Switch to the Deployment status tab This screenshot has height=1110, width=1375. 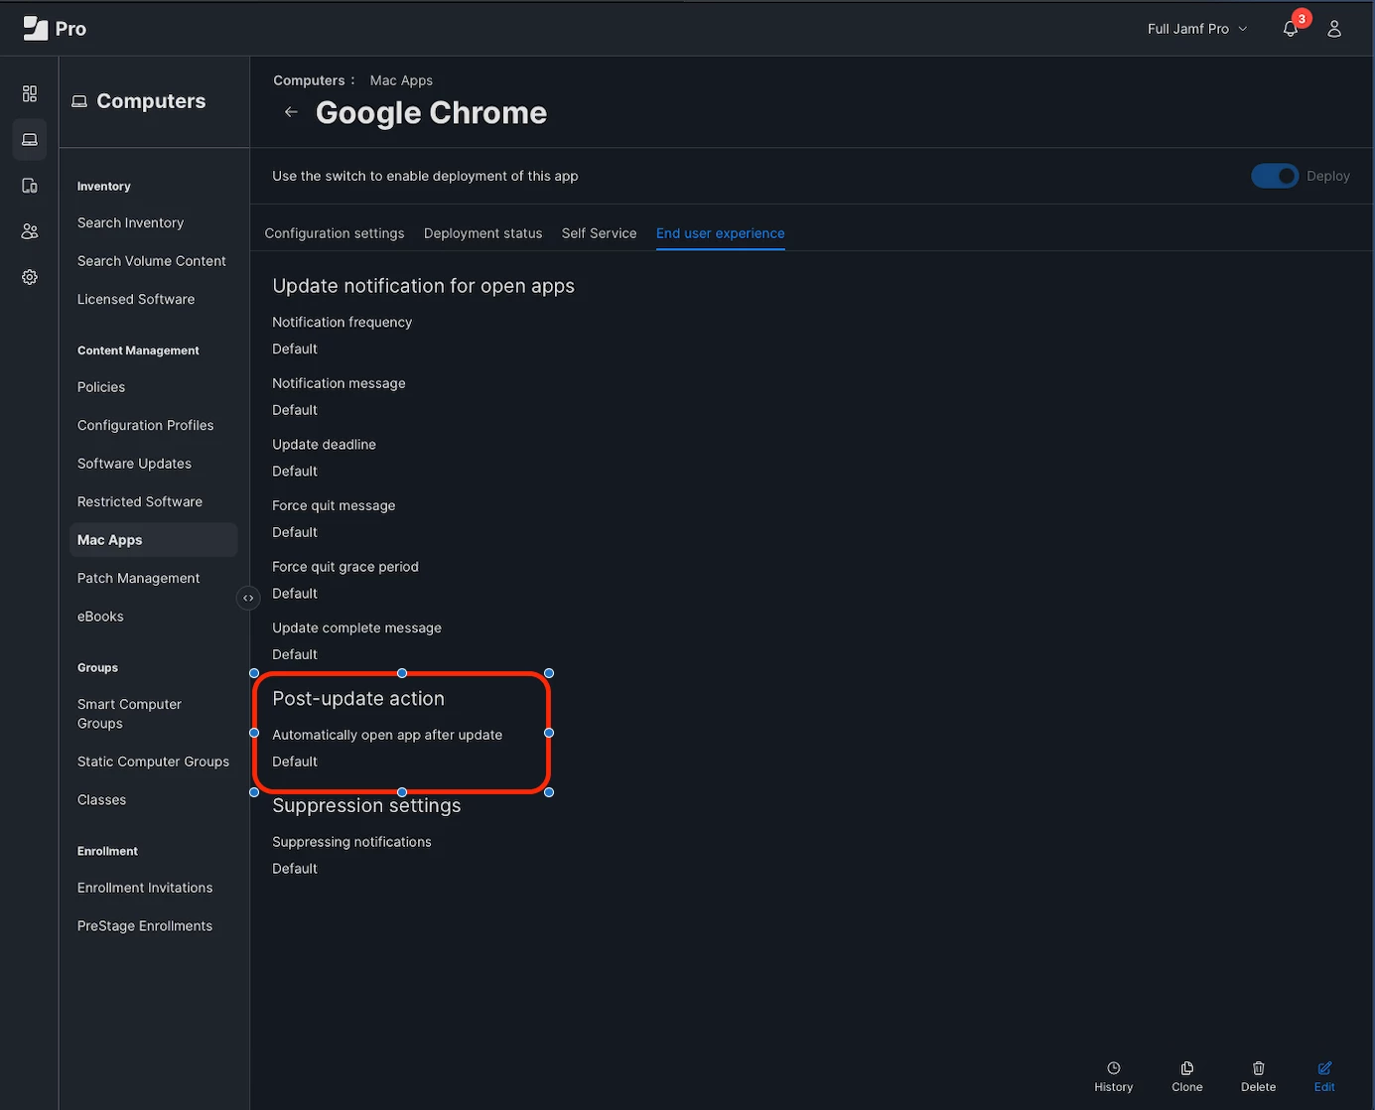tap(482, 233)
